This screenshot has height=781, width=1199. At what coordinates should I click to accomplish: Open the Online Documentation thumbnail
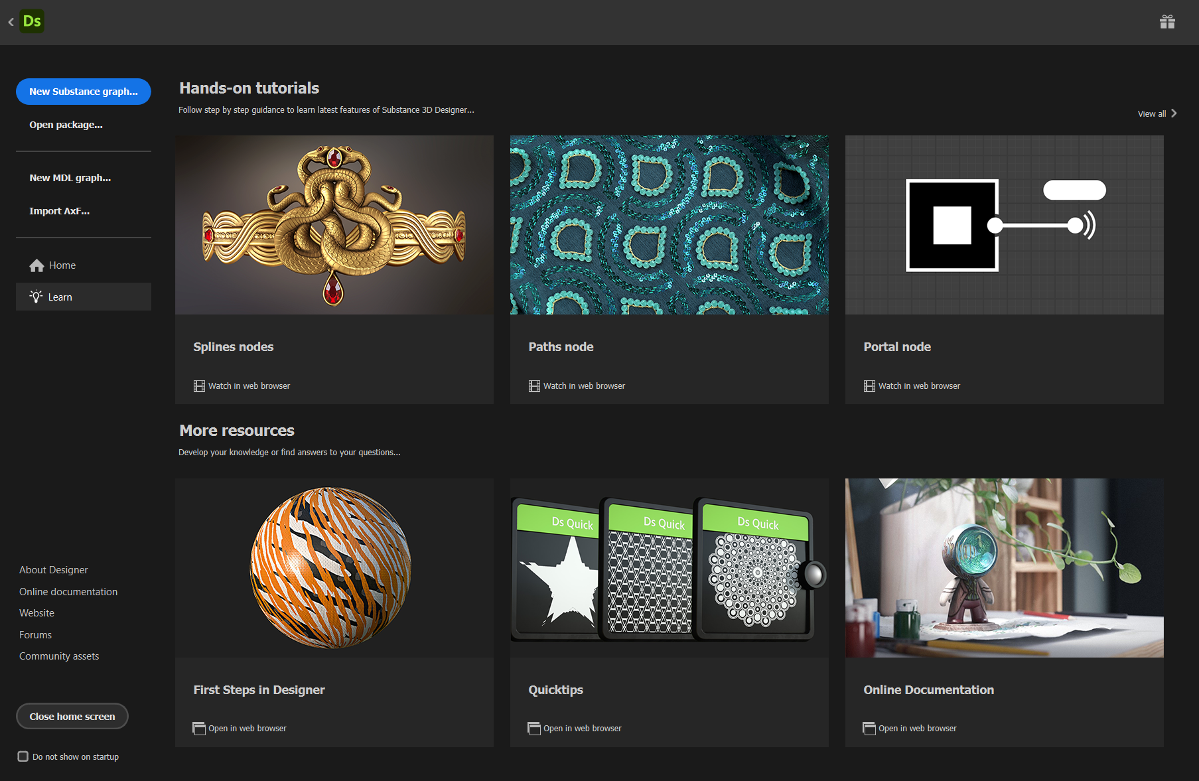coord(1004,567)
